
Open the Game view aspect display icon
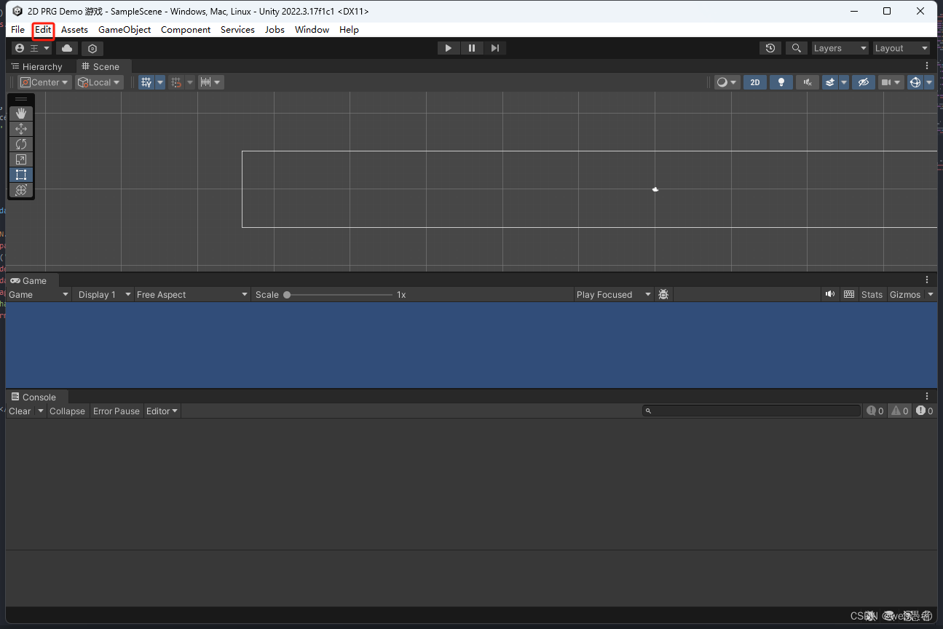coord(848,294)
